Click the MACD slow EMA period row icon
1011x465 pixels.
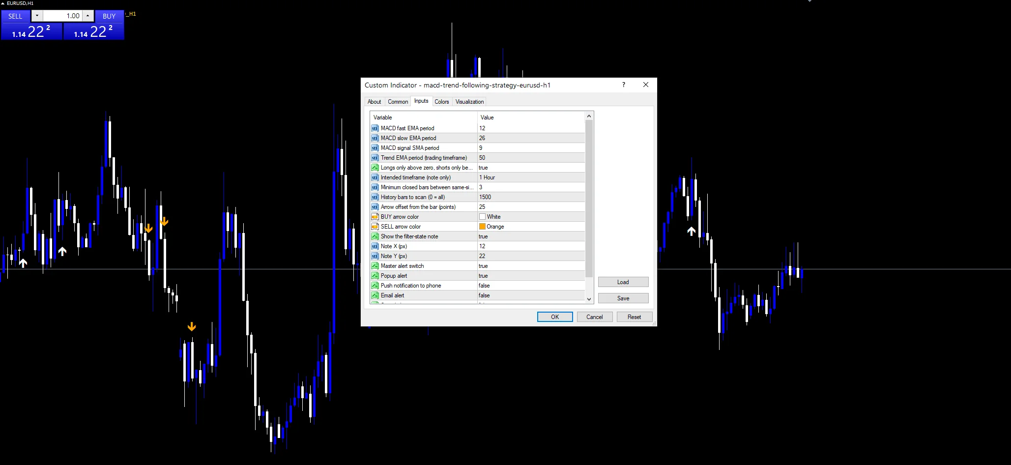375,138
